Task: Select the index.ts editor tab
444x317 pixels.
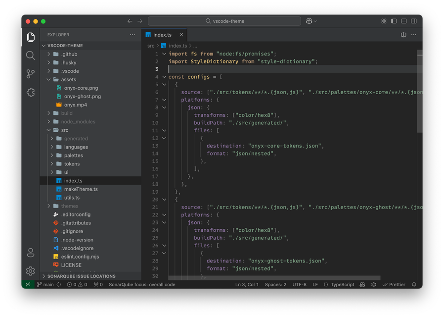Action: click(162, 35)
